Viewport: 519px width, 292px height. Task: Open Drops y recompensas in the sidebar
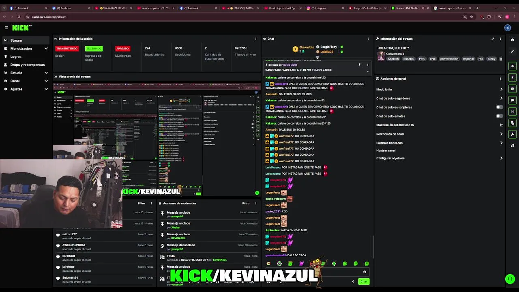26,65
